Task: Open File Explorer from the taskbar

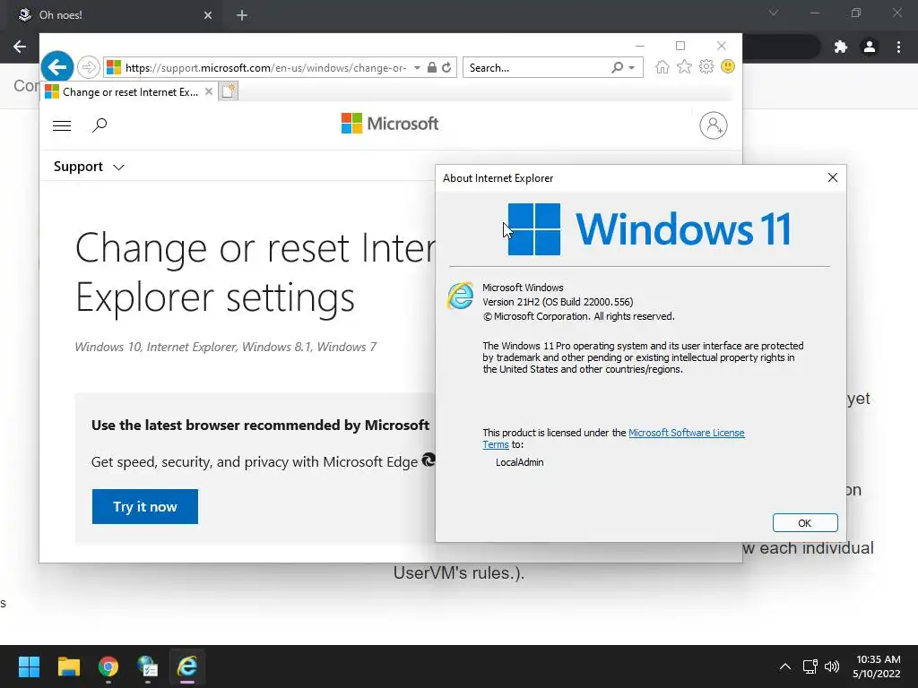Action: click(x=68, y=666)
